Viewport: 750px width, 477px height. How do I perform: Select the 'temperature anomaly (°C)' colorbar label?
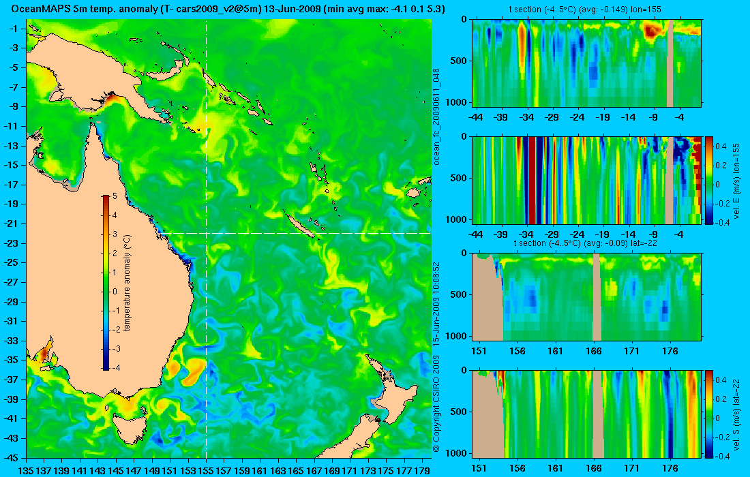tap(127, 283)
